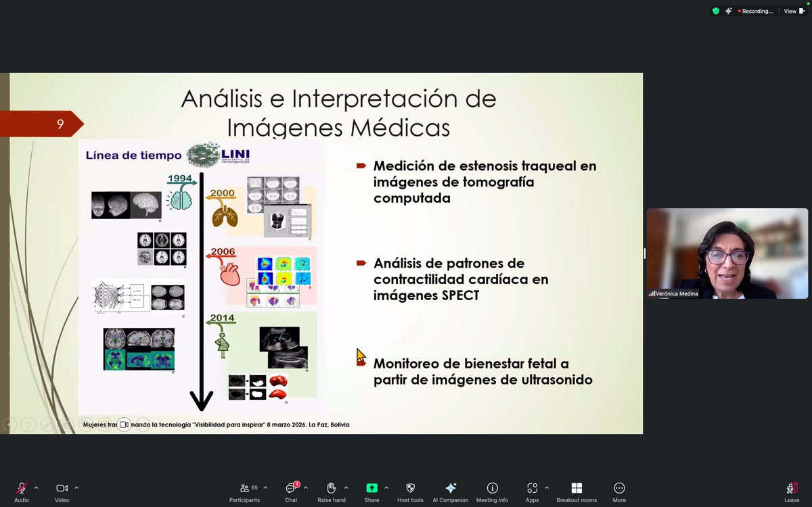Open the View layout menu

[793, 11]
